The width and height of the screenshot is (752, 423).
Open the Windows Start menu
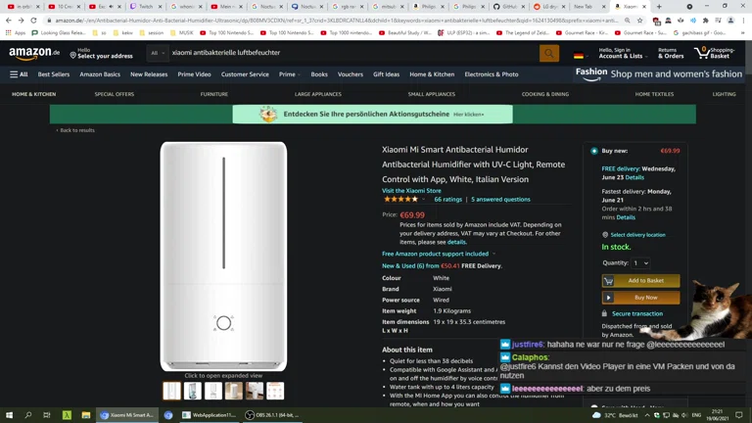coord(10,415)
